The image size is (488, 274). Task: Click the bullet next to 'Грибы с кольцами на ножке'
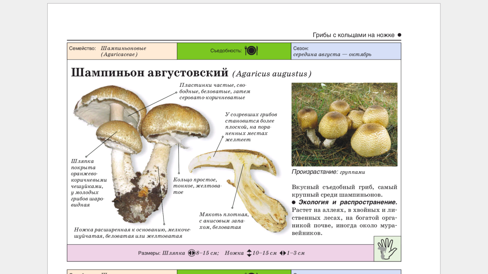click(x=399, y=34)
